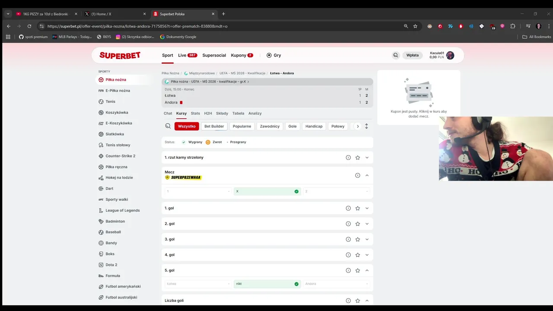Select Counter-Strike 2 in sidebar
The image size is (553, 311).
117,156
